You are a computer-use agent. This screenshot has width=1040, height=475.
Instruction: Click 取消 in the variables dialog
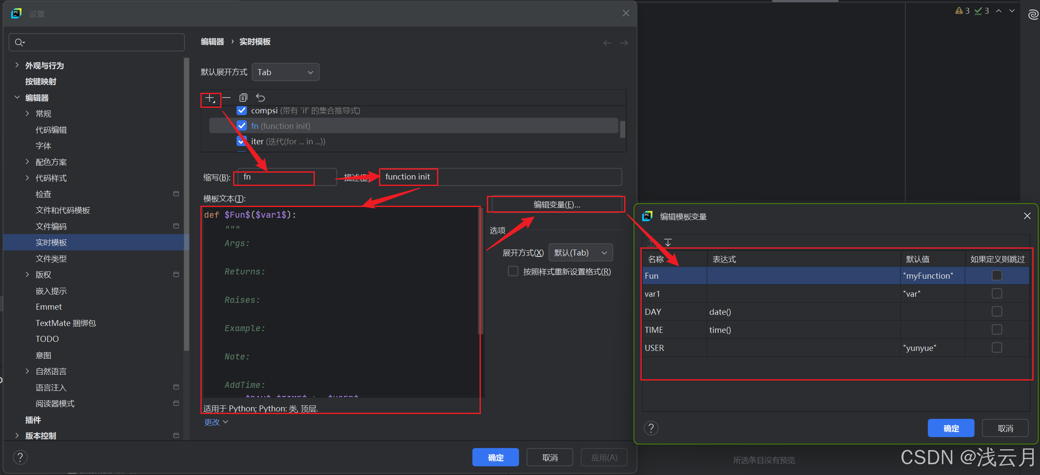1005,428
